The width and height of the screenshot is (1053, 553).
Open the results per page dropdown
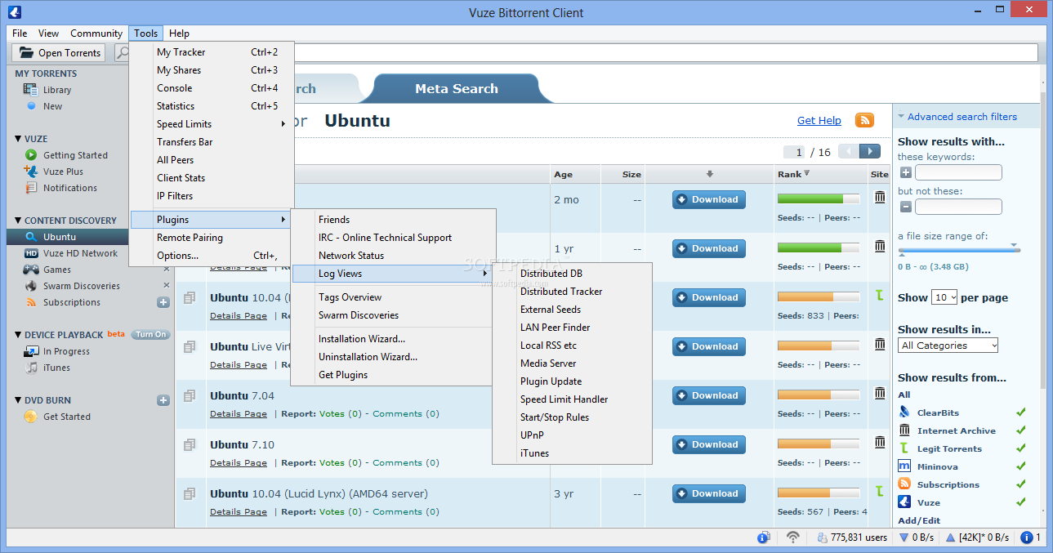click(944, 297)
